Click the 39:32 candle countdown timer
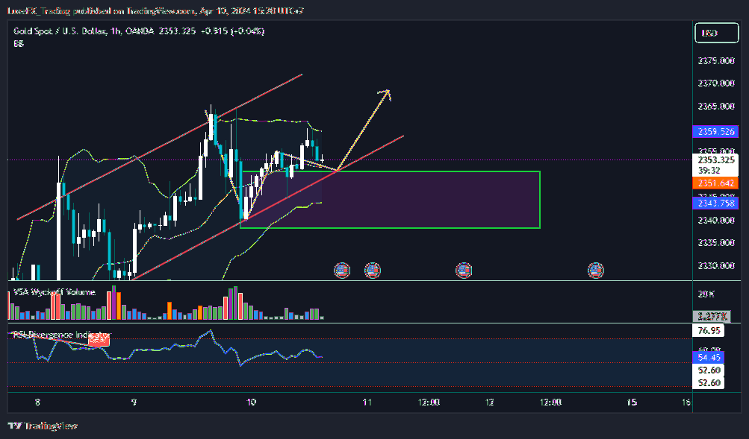749x439 pixels. [709, 170]
